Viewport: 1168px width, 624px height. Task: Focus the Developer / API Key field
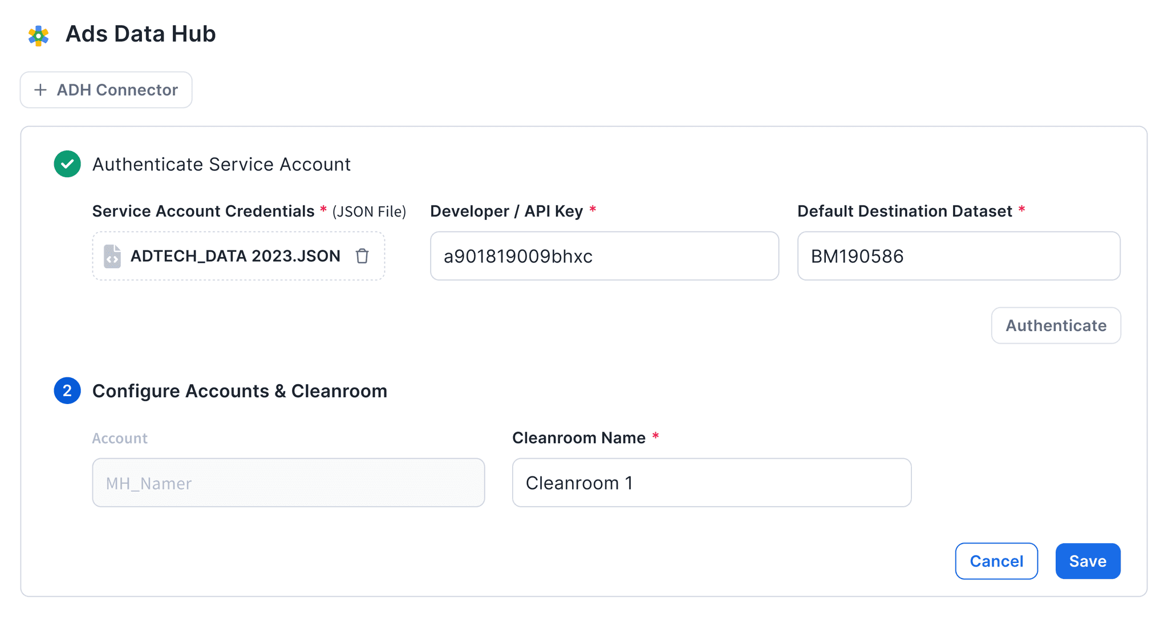click(x=604, y=256)
